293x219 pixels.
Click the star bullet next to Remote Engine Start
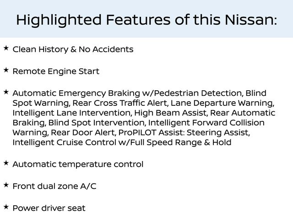(5, 70)
